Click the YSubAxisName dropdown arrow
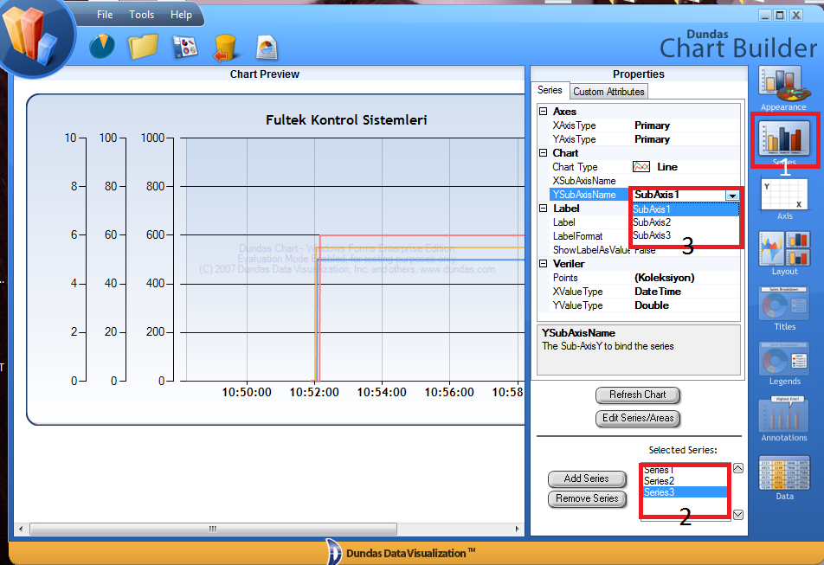Viewport: 824px width, 565px height. click(732, 196)
